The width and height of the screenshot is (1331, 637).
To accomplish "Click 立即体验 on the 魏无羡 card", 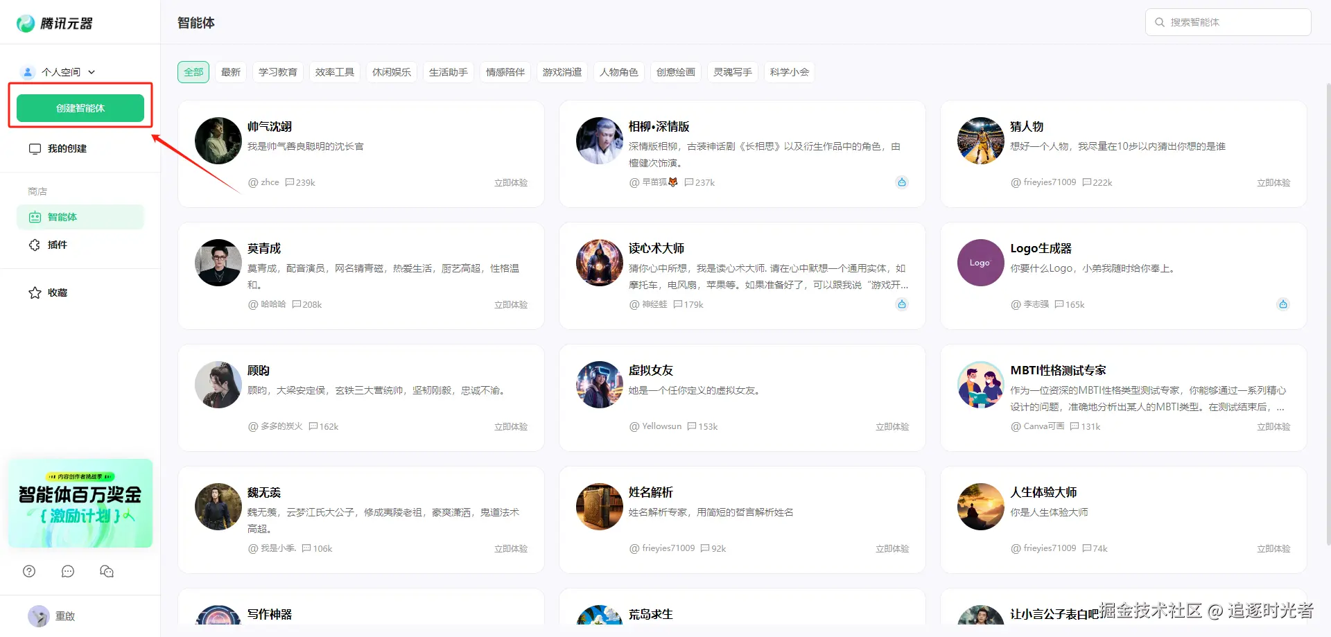I will click(511, 549).
